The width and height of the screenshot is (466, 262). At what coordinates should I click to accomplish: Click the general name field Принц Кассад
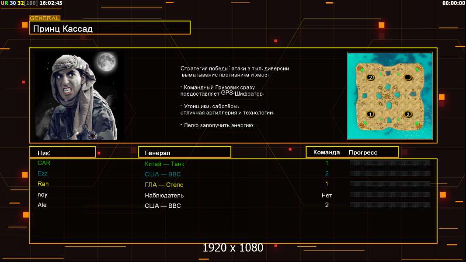(x=110, y=28)
